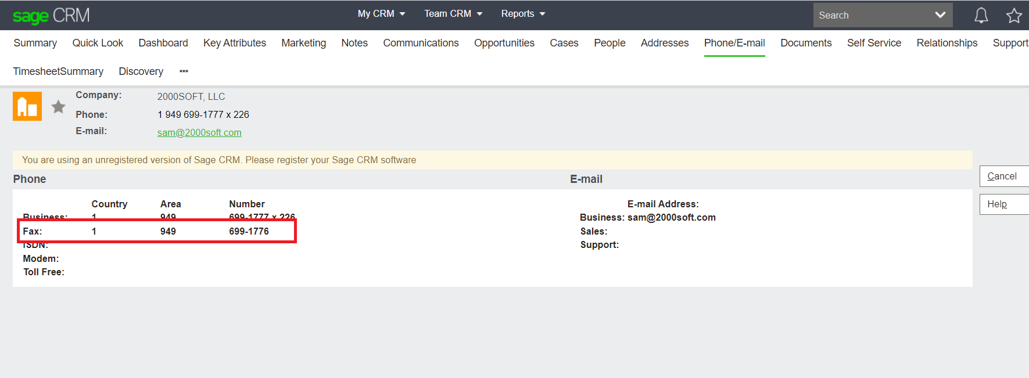
Task: Click the Sage CRM logo
Action: pos(51,15)
